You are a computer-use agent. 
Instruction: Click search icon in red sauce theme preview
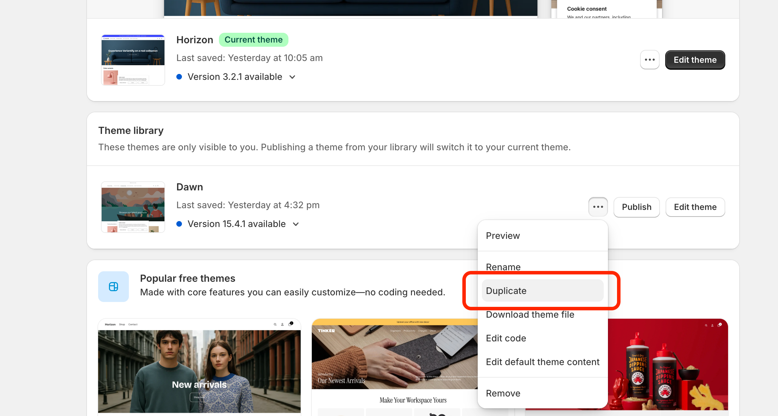tap(706, 325)
